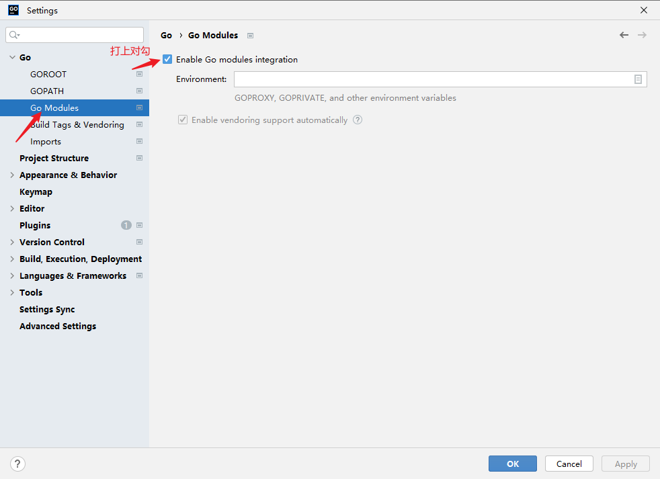Image resolution: width=660 pixels, height=479 pixels.
Task: Click the Go breadcrumb link
Action: coord(166,36)
